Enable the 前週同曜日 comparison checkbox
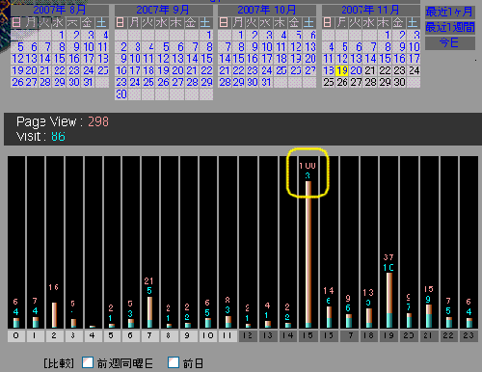 (x=88, y=362)
